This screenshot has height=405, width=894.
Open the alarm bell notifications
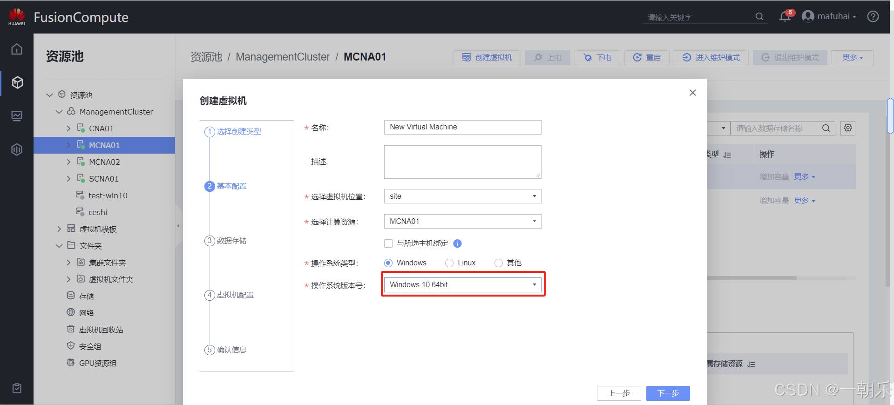tap(785, 17)
